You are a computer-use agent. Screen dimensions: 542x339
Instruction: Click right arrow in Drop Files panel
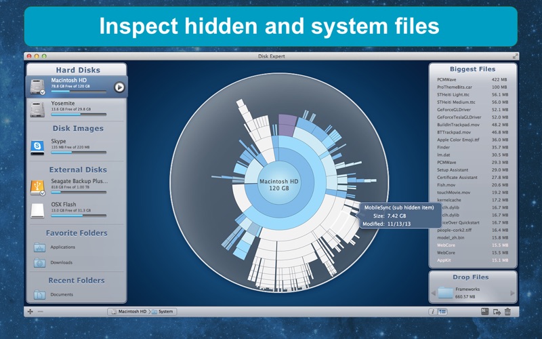tap(512, 293)
